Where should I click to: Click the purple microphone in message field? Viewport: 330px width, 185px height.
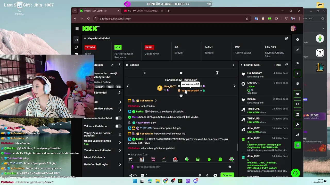(x=133, y=167)
